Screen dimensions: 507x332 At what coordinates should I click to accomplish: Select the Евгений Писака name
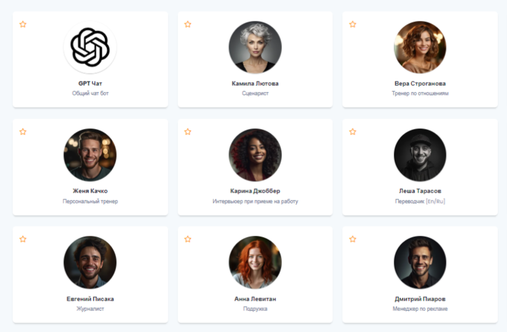(x=90, y=299)
